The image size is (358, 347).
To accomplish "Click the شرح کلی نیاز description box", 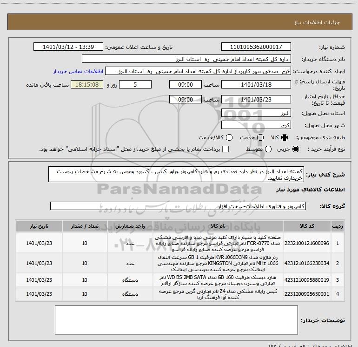I will [176, 175].
